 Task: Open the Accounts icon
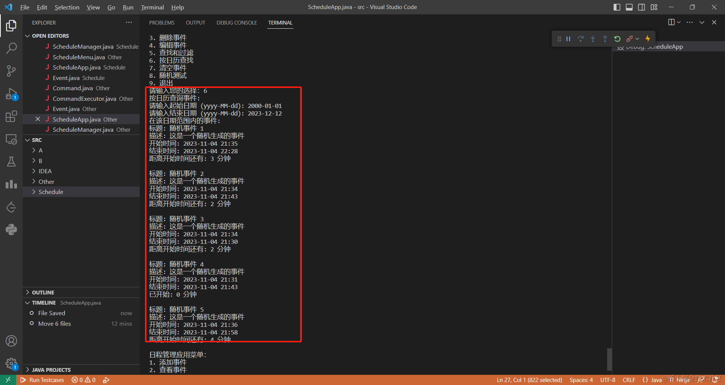point(11,341)
